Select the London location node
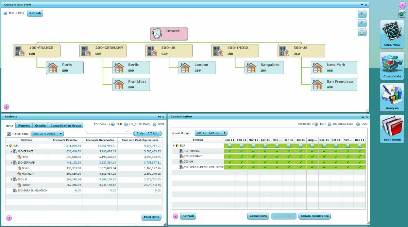The image size is (408, 227). pyautogui.click(x=197, y=68)
